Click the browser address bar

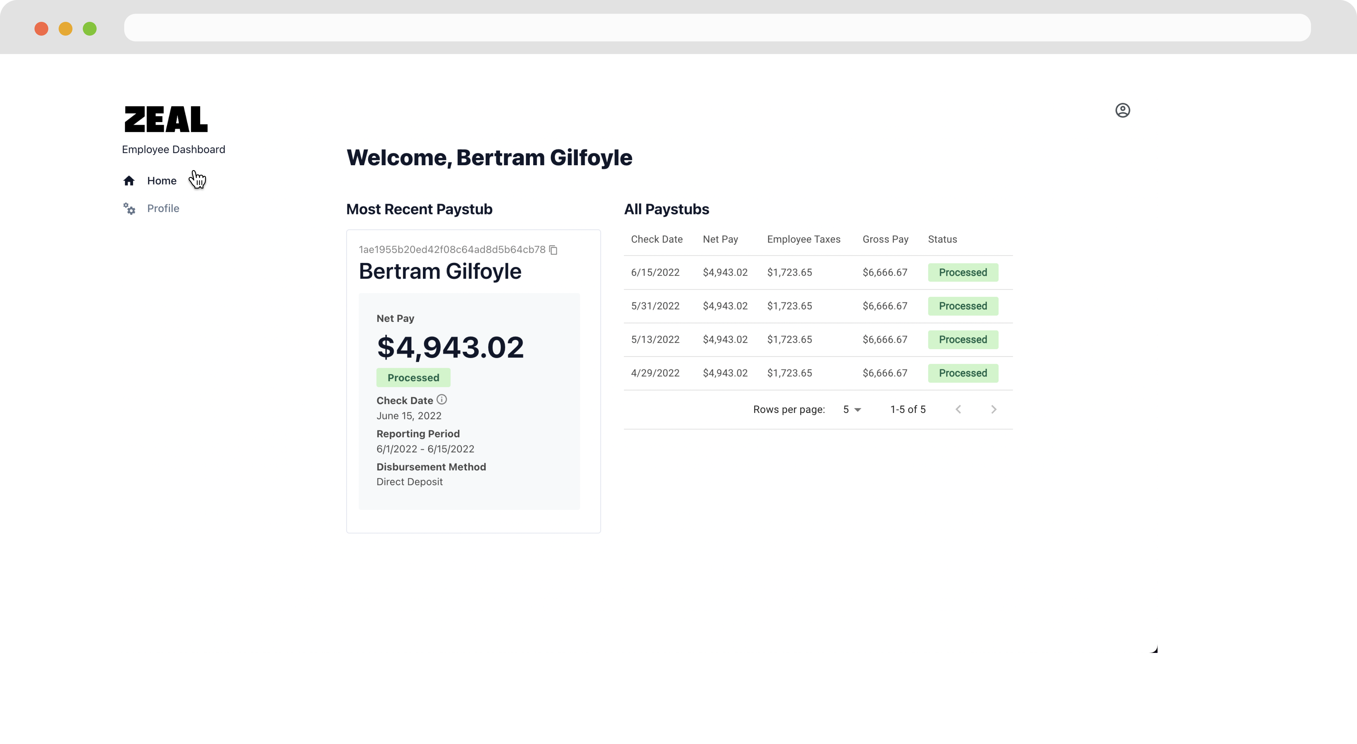[x=716, y=27]
